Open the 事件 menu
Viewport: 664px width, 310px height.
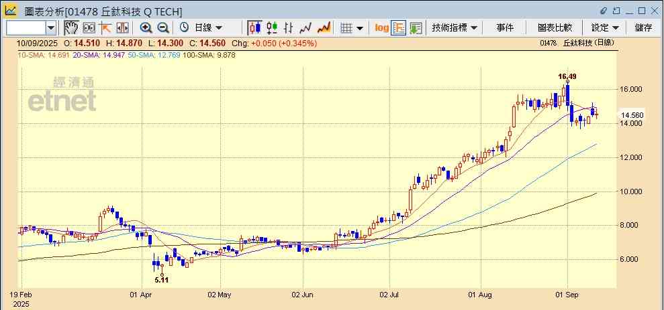click(504, 28)
